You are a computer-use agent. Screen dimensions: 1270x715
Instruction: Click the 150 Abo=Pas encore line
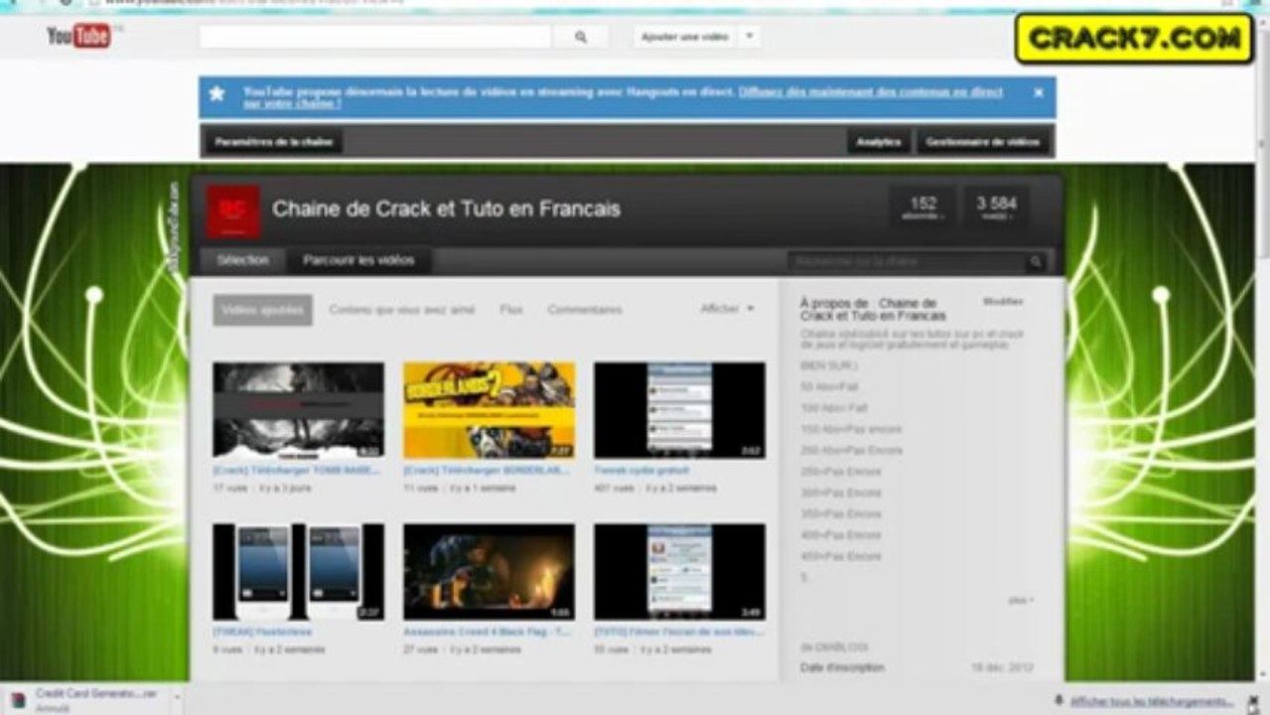click(851, 429)
